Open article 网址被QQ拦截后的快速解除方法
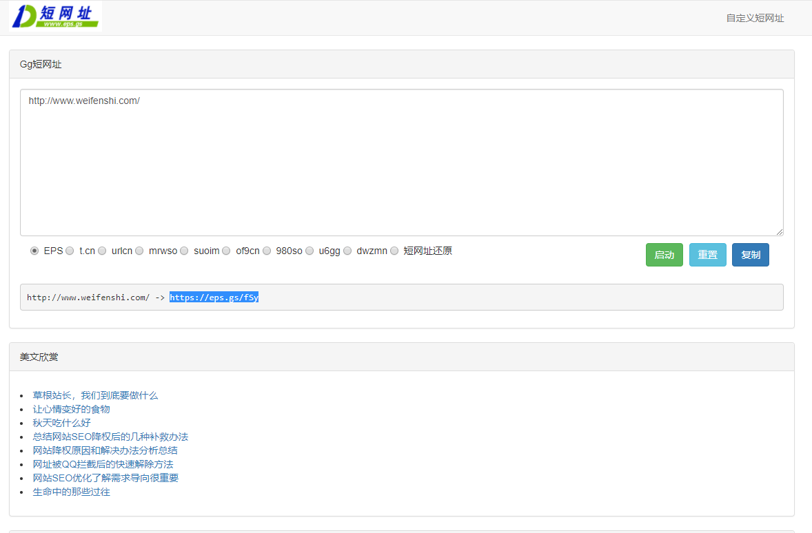 click(x=102, y=464)
